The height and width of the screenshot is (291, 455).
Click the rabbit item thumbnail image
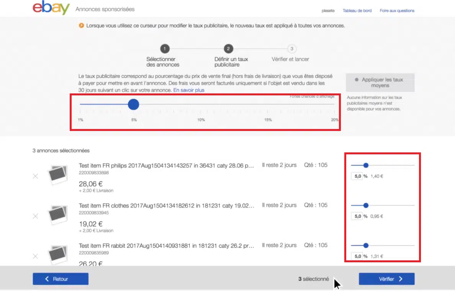(57, 254)
